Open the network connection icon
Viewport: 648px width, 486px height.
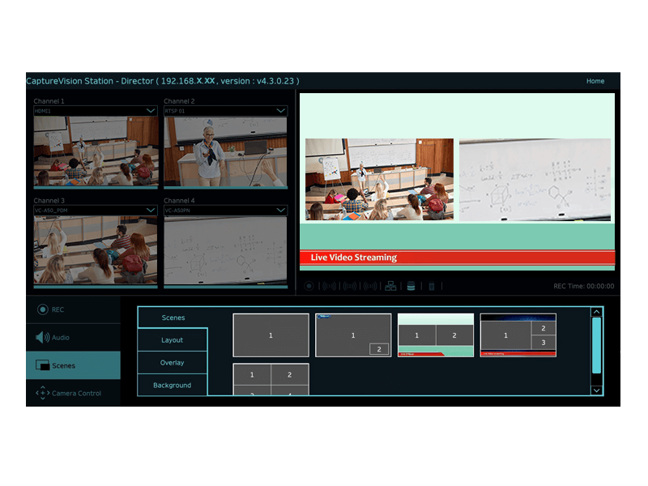(x=390, y=286)
